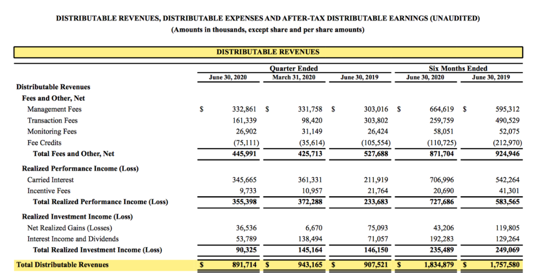Select the Total Distributable Revenues value 891,714
This screenshot has width=538, height=277.
coord(244,265)
